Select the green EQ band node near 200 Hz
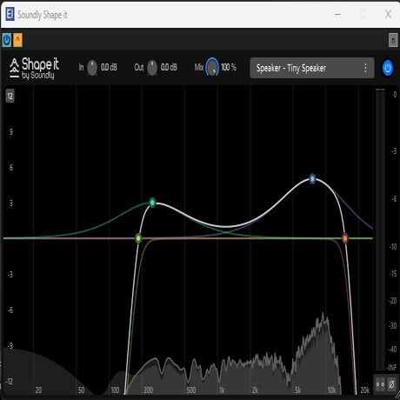The width and height of the screenshot is (400, 400). pyautogui.click(x=152, y=203)
